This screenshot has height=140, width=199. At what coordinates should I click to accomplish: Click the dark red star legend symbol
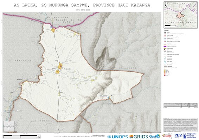click(x=165, y=41)
